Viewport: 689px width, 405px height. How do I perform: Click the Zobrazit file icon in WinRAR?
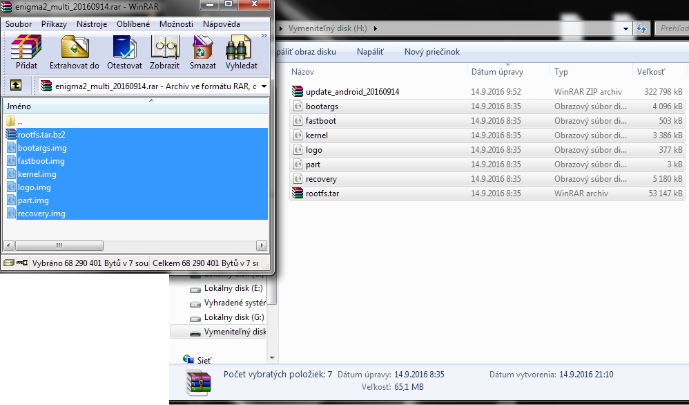[165, 52]
